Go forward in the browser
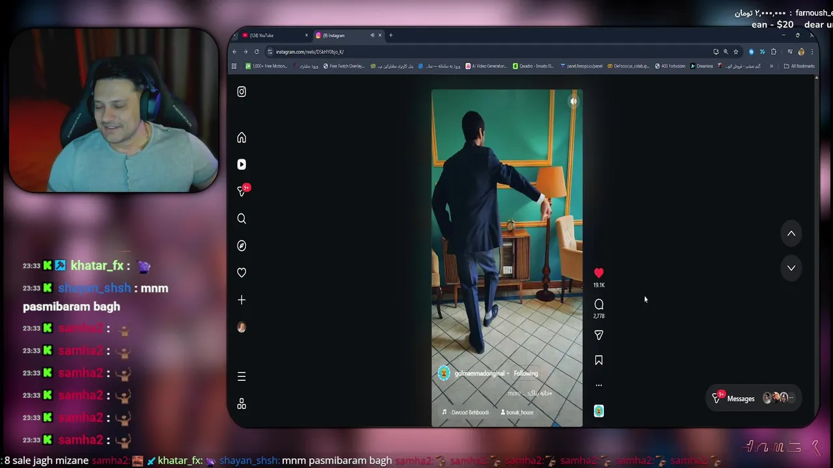The width and height of the screenshot is (833, 468). coord(245,52)
